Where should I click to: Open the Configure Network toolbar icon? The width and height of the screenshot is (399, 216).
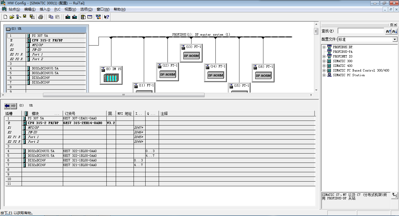(x=98, y=17)
